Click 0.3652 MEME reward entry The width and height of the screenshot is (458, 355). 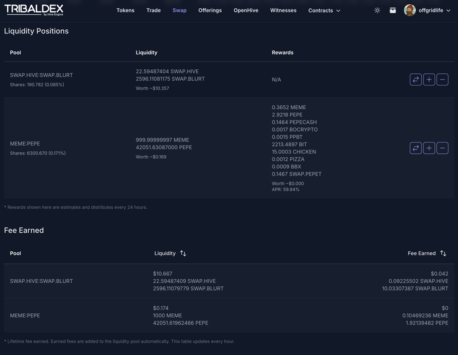[289, 107]
